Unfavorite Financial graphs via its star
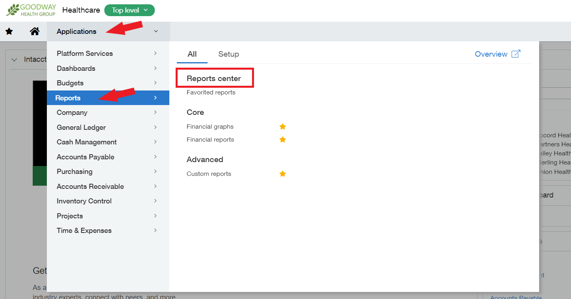This screenshot has height=299, width=571. click(282, 127)
